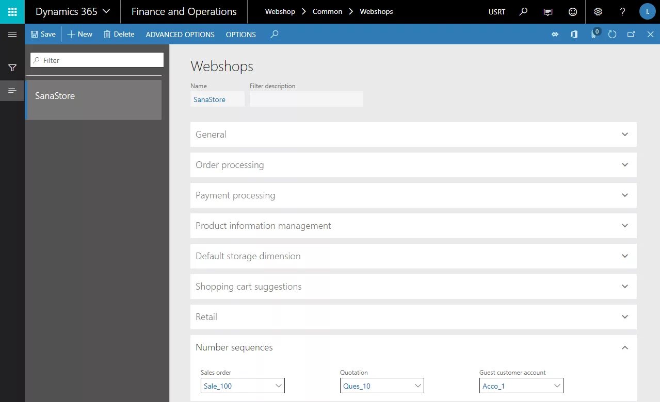This screenshot has height=402, width=660.
Task: Expand the Payment processing section
Action: pos(413,195)
